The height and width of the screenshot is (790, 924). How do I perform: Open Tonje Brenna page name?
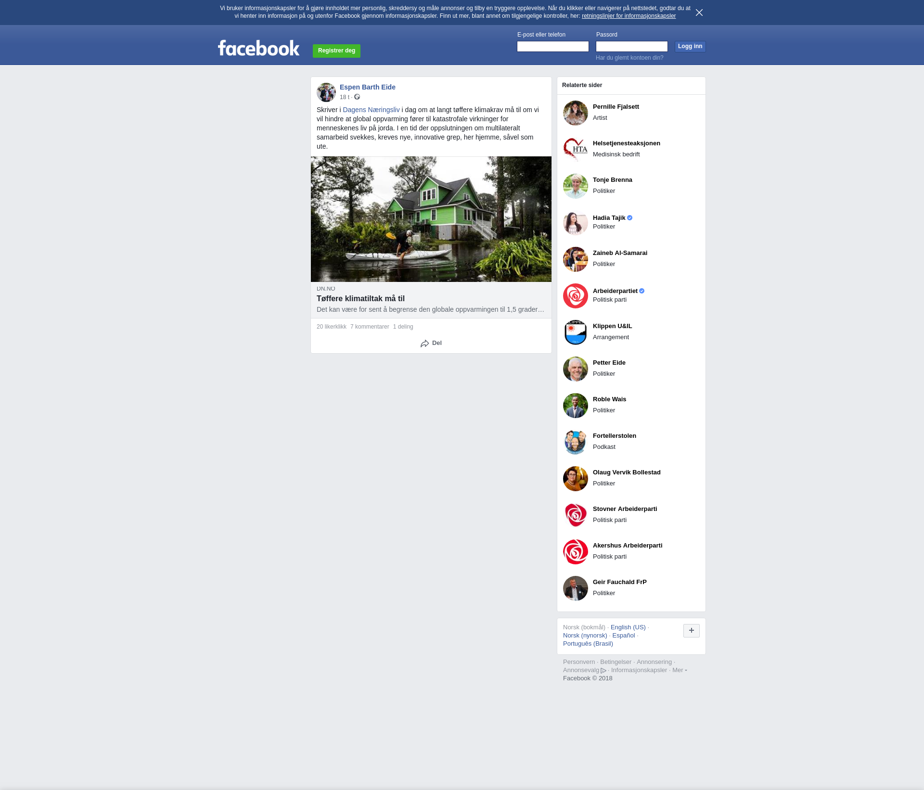(x=613, y=180)
